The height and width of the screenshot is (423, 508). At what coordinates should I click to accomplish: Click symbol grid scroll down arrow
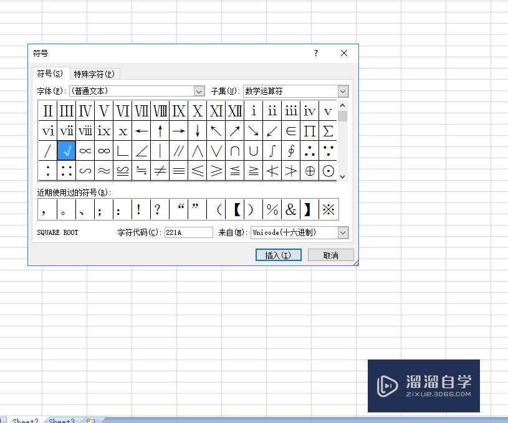pyautogui.click(x=342, y=176)
